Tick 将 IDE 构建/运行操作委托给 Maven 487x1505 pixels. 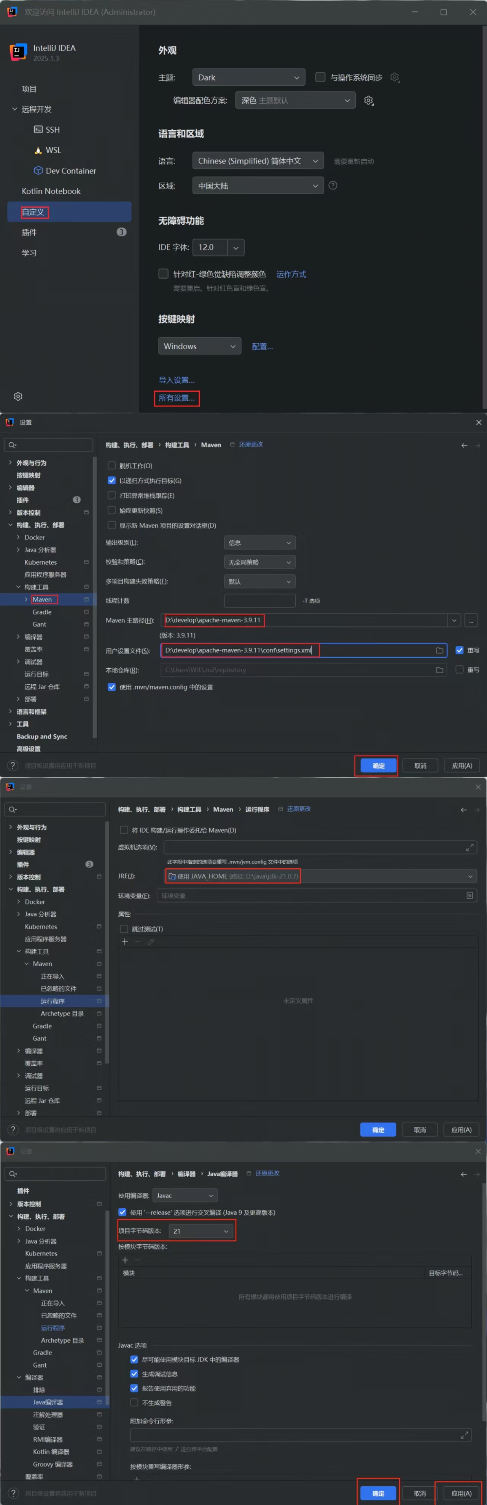124,830
